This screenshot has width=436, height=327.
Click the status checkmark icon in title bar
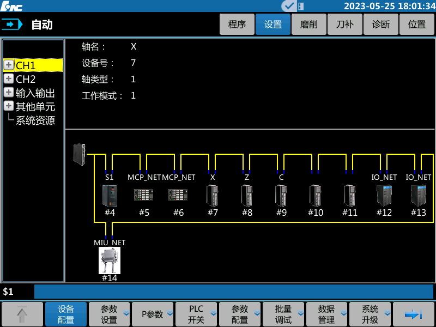pos(288,5)
